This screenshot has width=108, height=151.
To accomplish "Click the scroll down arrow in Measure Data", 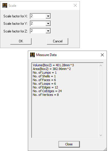I will (x=101, y=135).
